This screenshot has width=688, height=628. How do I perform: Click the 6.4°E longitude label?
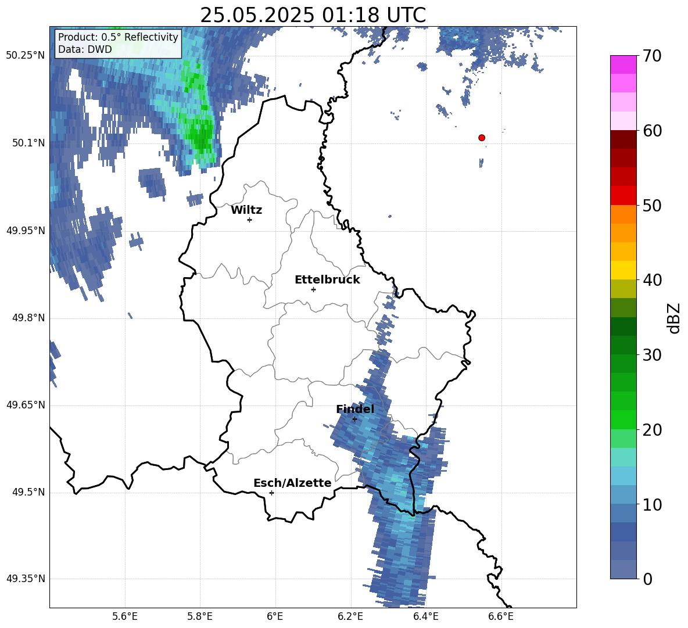425,616
